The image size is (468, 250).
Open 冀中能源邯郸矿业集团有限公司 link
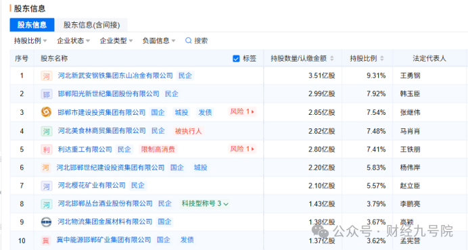103,240
